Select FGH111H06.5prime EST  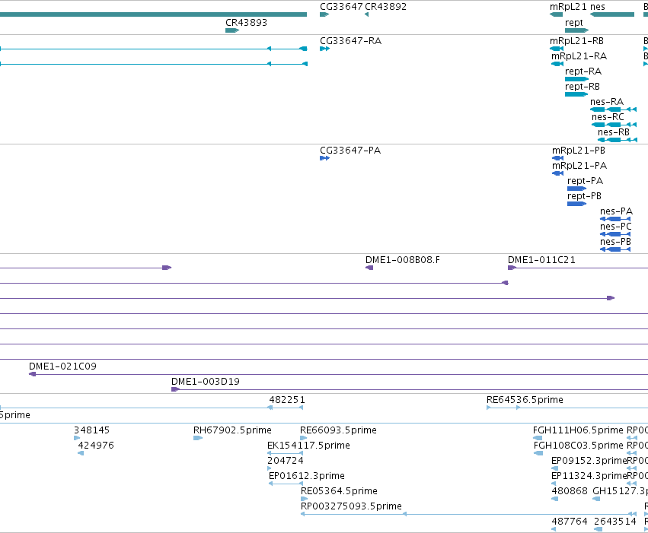(x=578, y=430)
